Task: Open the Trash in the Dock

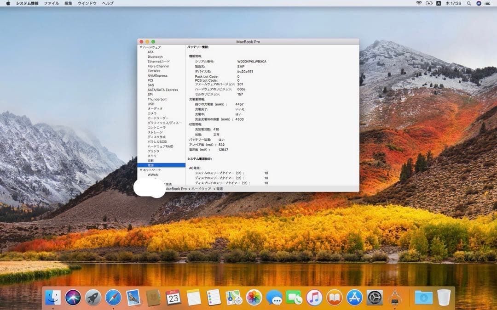Action: click(x=445, y=299)
